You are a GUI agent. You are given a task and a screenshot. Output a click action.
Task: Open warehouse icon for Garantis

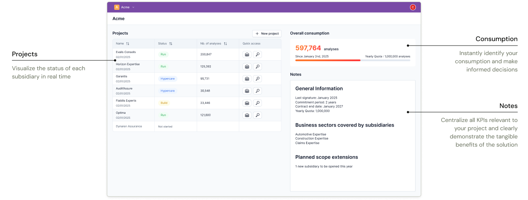pos(247,78)
